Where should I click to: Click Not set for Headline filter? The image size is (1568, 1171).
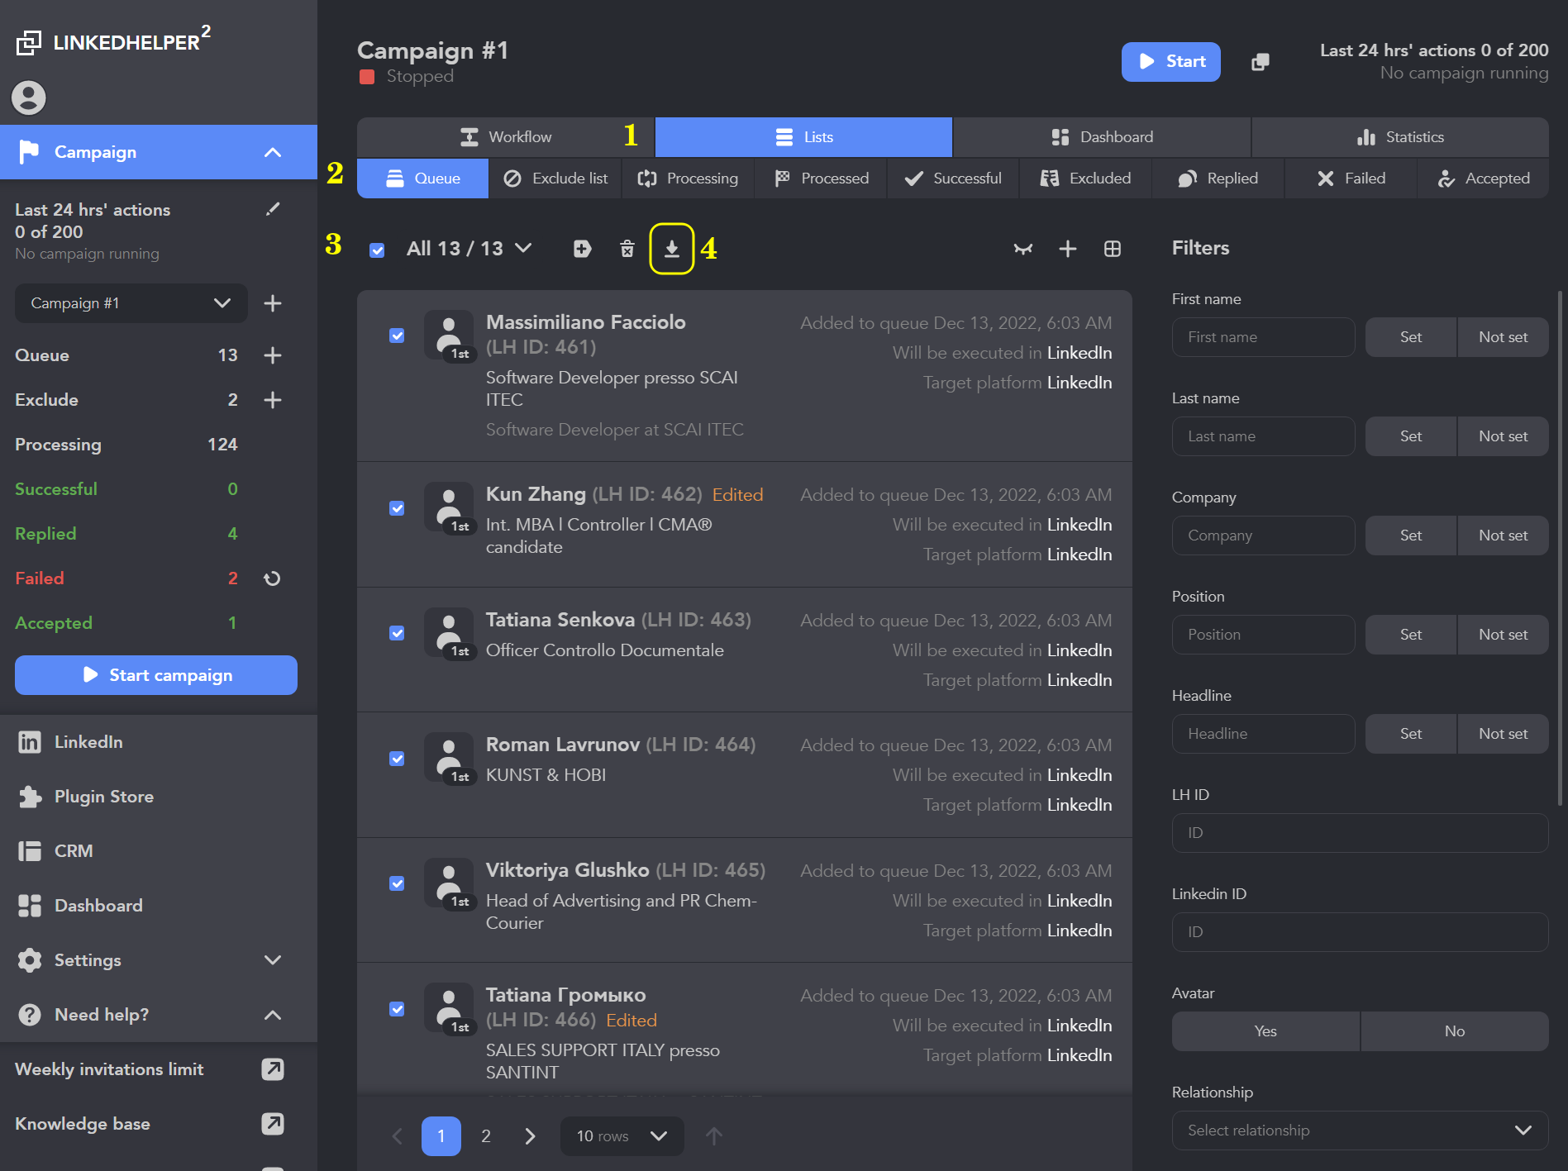[x=1503, y=734]
